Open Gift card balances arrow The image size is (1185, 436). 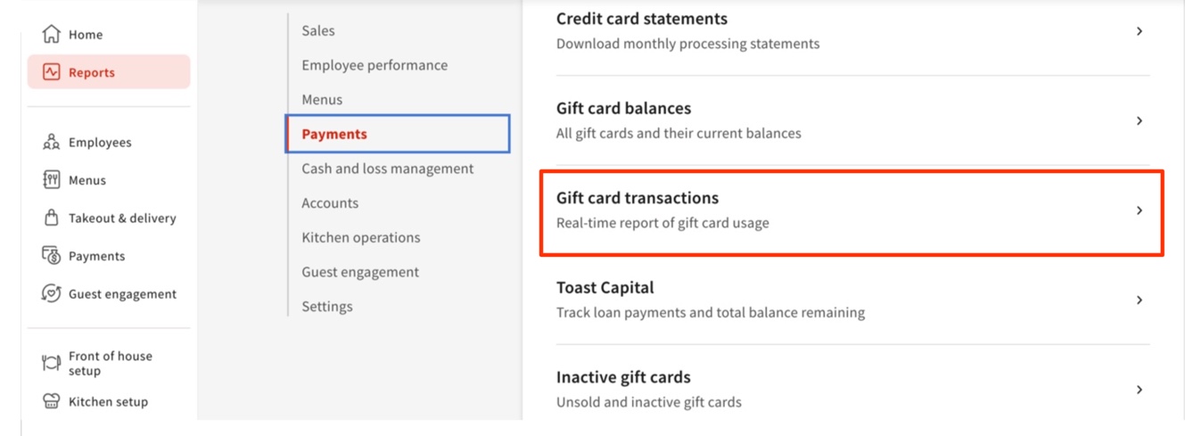tap(1140, 120)
